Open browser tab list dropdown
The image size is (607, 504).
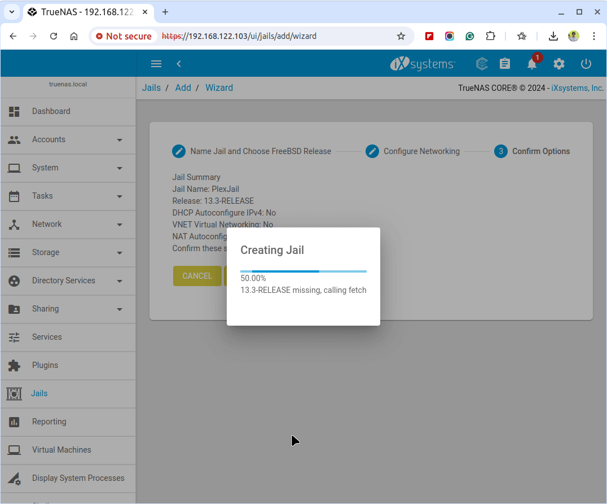12,12
